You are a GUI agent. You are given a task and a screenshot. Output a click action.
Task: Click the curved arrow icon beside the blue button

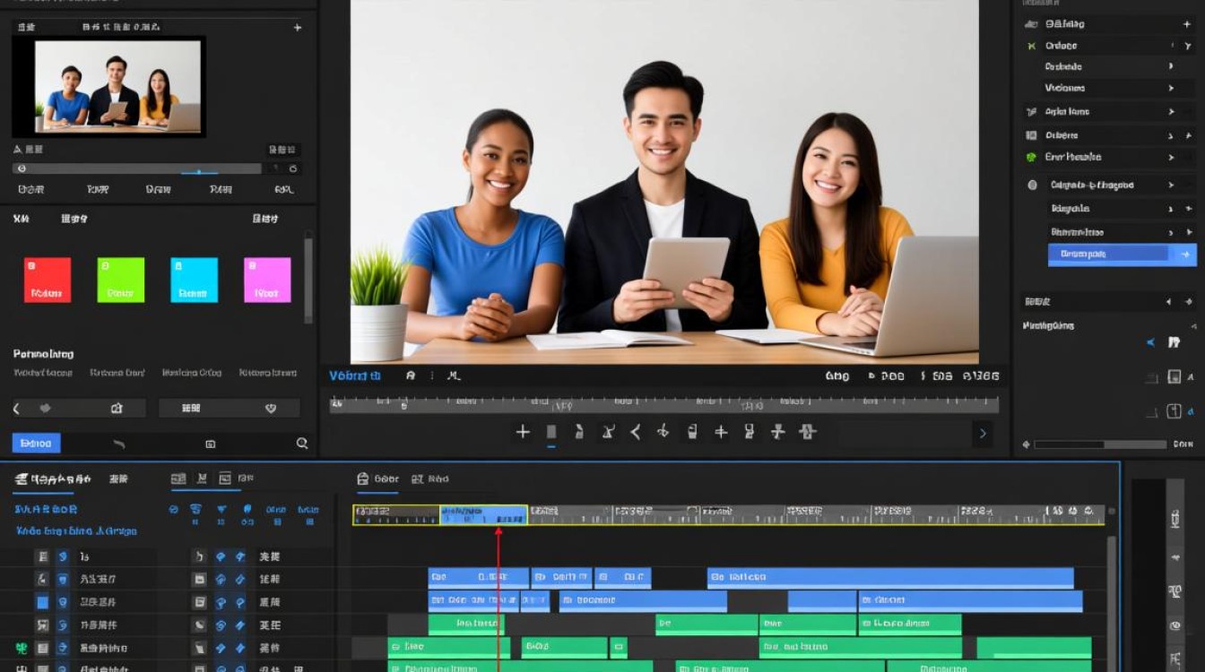pos(118,443)
